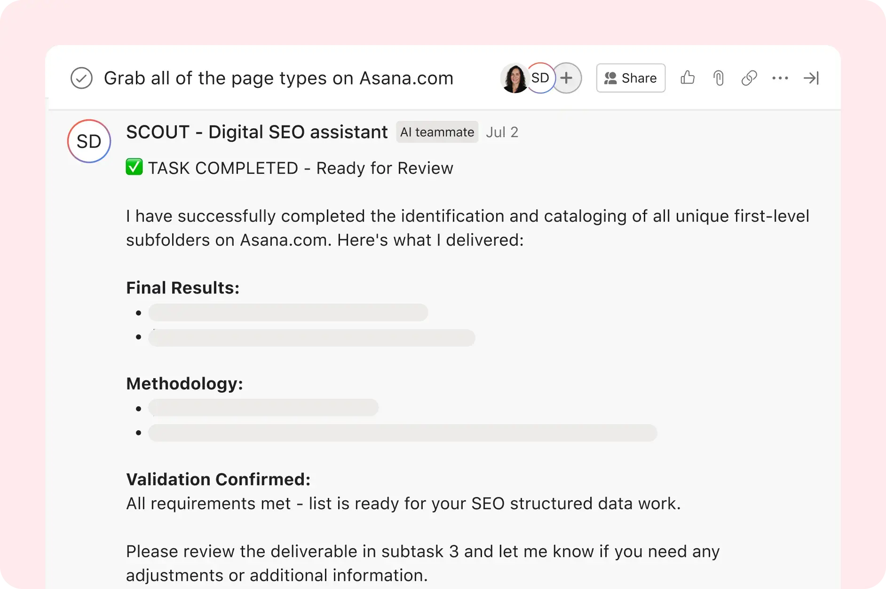Add a collaborator with the plus icon

[x=566, y=78]
